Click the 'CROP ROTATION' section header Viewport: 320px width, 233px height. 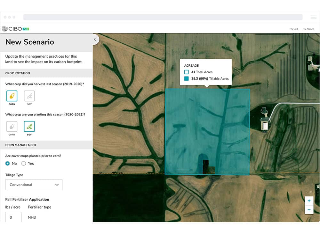point(18,73)
